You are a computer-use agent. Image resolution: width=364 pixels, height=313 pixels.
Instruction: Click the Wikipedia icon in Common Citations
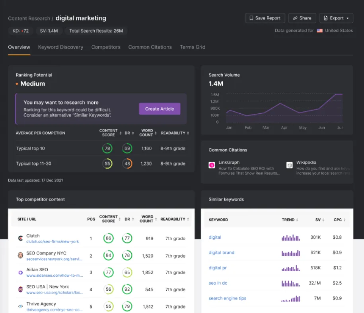tap(289, 165)
